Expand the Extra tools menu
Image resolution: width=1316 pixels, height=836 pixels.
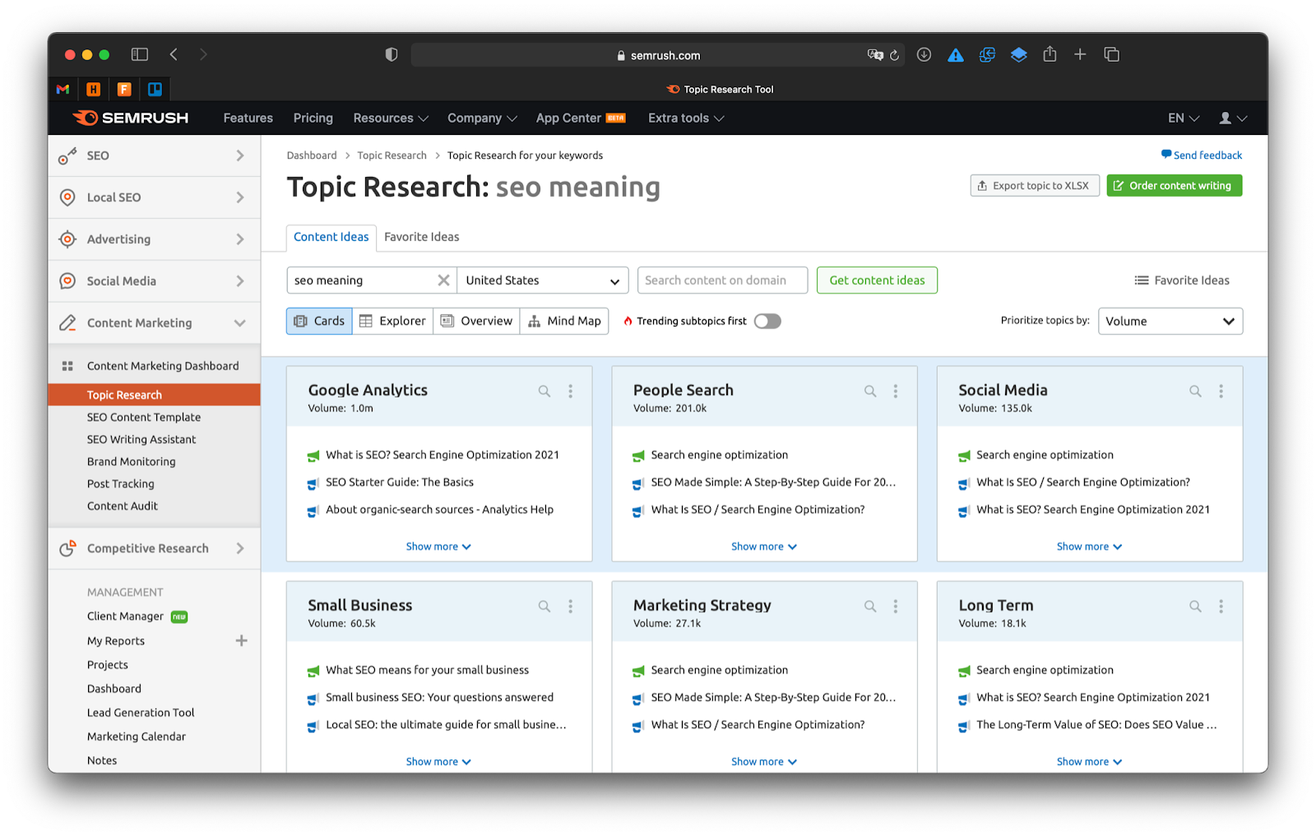click(686, 118)
